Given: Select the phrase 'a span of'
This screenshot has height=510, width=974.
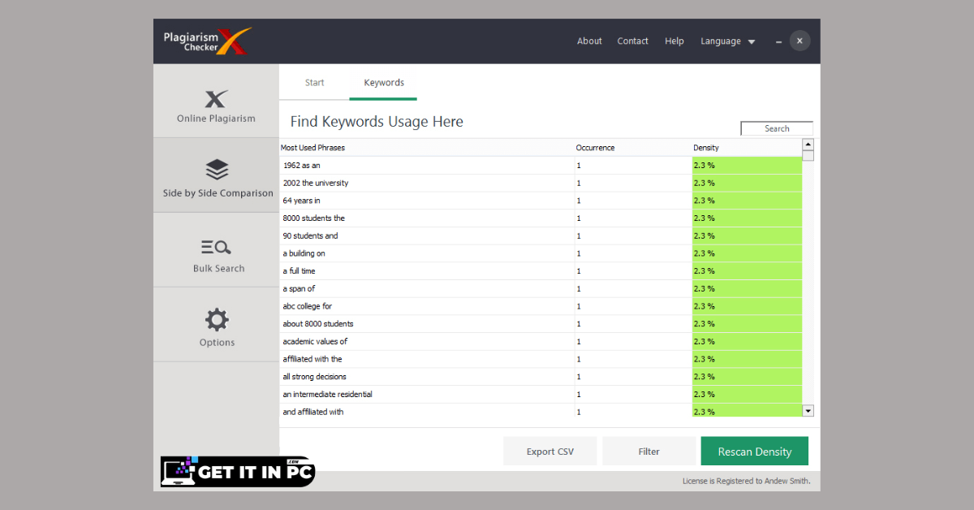Looking at the screenshot, I should pyautogui.click(x=299, y=288).
